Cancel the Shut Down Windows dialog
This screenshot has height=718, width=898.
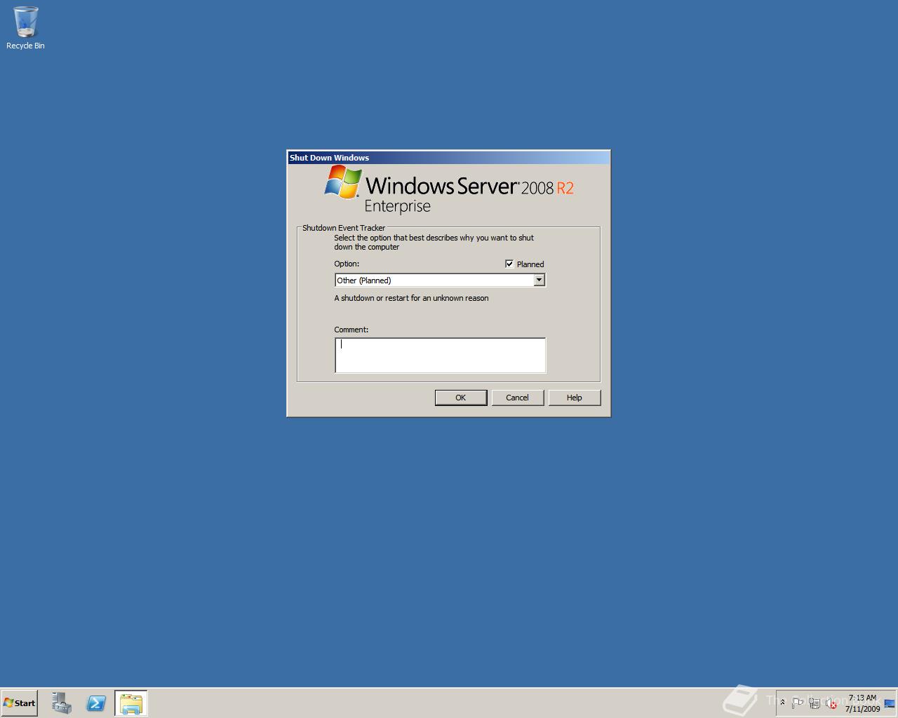coord(518,398)
